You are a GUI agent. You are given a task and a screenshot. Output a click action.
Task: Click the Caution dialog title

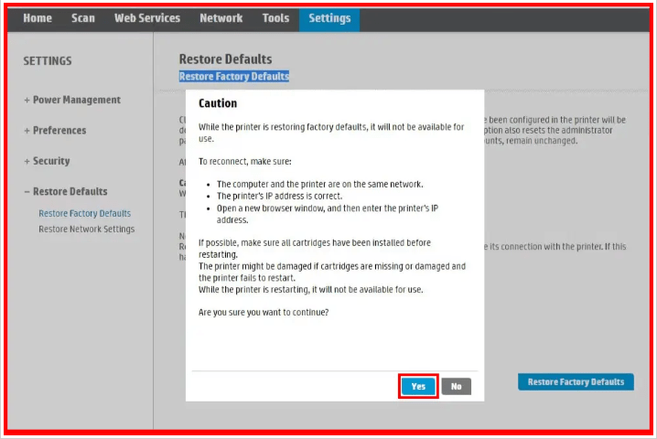pyautogui.click(x=218, y=103)
